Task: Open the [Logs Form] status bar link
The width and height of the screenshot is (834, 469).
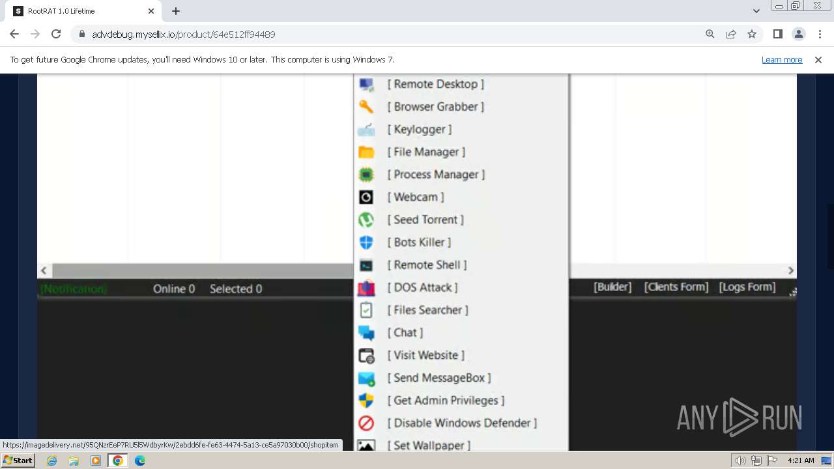Action: (747, 287)
